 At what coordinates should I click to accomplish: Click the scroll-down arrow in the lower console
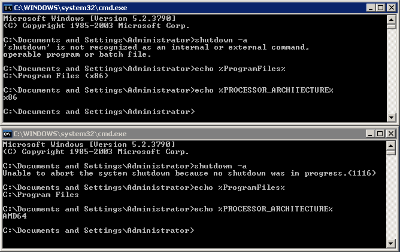pos(390,244)
